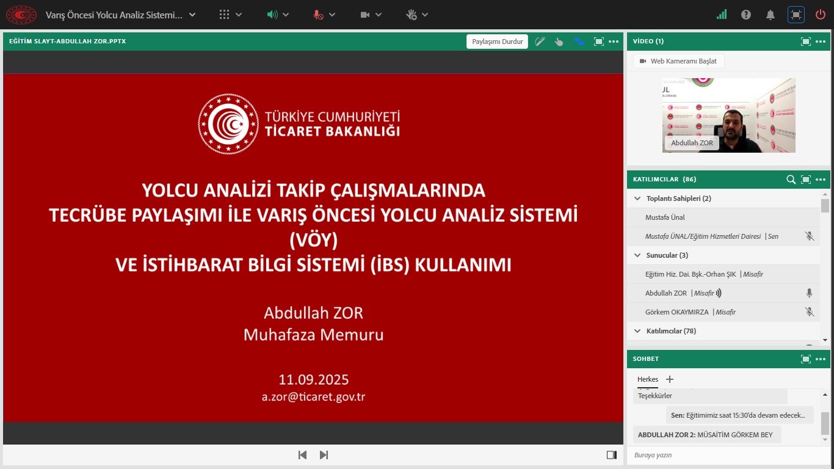Click Abdullah ZOR's webcam video thumbnail
Screen dimensions: 834x469
[729, 115]
